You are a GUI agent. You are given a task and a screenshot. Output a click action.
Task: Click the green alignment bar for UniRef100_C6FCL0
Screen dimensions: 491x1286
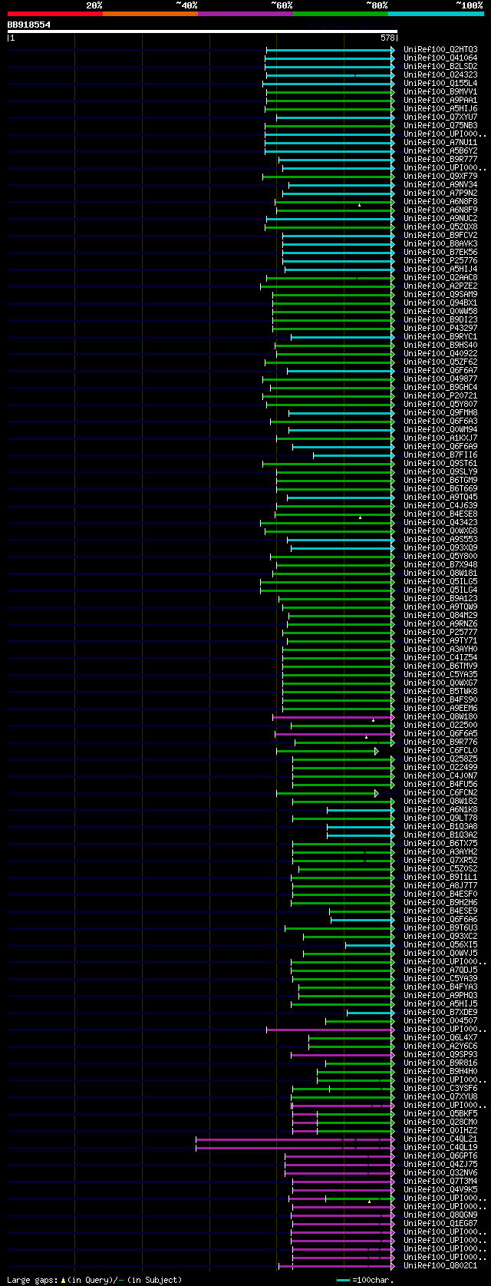click(x=327, y=751)
